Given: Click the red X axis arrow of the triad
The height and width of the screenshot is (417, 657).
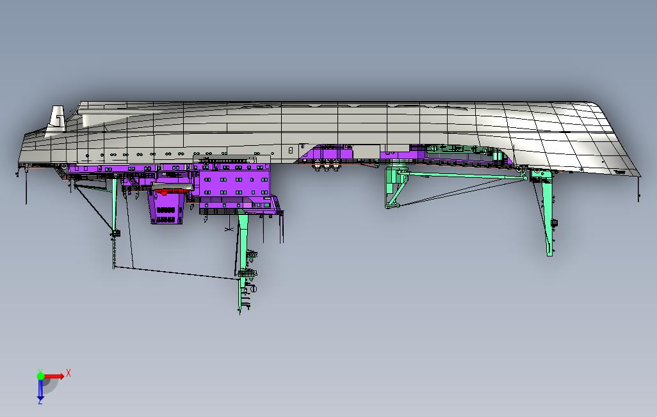Looking at the screenshot, I should point(54,376).
